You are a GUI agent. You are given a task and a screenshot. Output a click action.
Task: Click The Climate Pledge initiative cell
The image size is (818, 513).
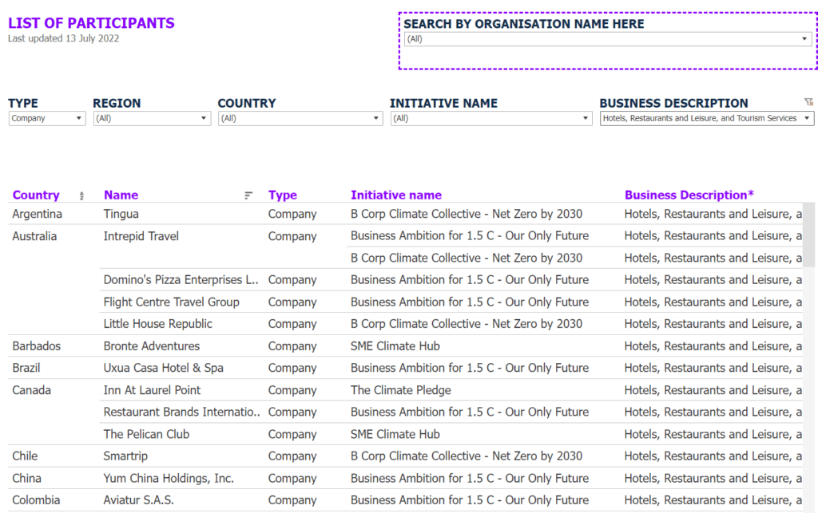coord(401,390)
